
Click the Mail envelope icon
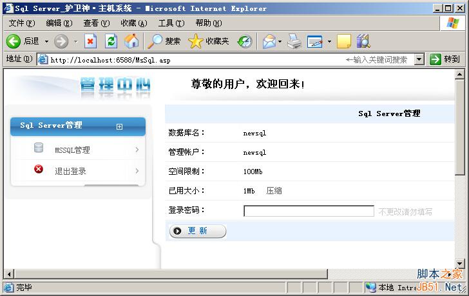tap(269, 41)
